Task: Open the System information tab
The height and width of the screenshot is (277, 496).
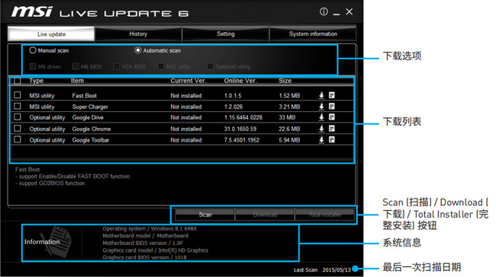Action: pyautogui.click(x=313, y=34)
